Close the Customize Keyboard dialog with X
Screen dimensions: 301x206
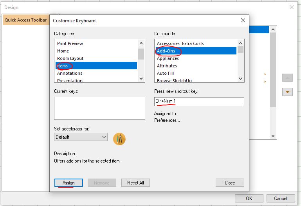[243, 20]
